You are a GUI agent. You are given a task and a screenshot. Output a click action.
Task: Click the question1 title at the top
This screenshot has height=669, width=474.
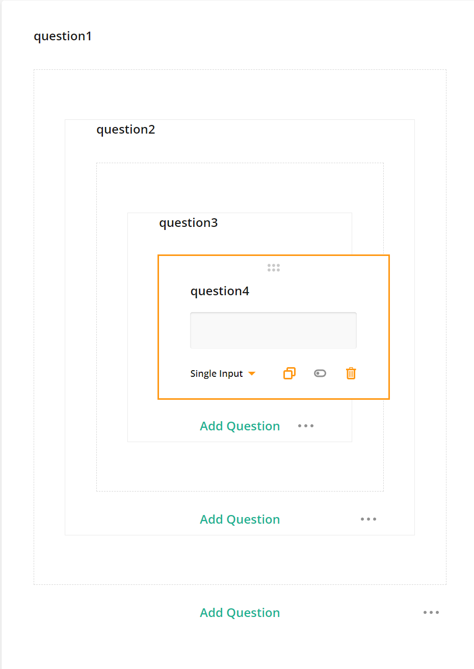point(63,36)
